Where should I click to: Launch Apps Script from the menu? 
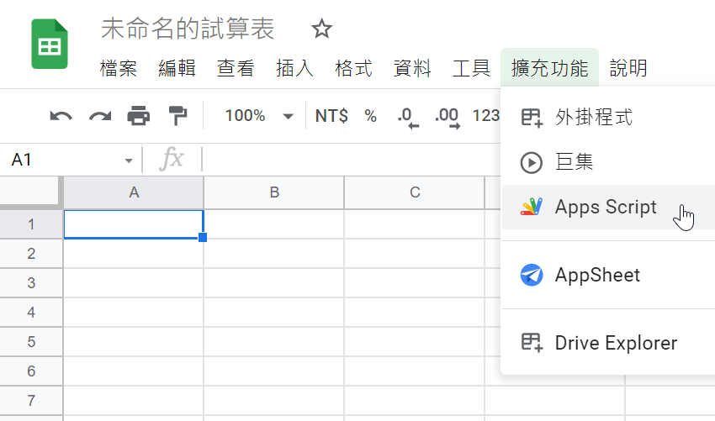[608, 207]
